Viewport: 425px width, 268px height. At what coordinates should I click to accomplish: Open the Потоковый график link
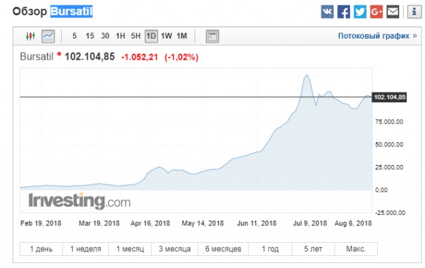377,36
